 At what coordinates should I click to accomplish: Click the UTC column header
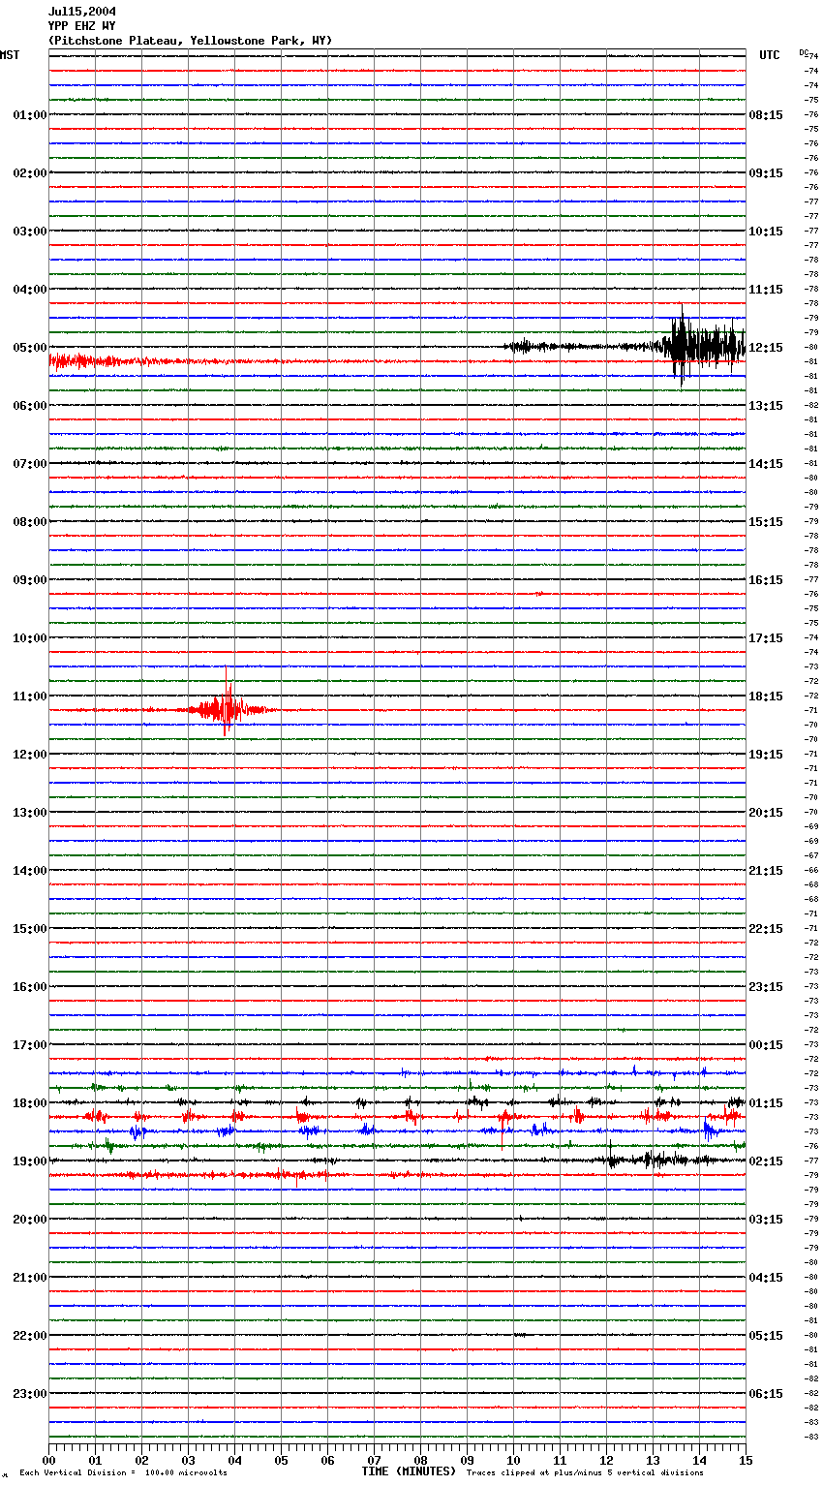click(770, 55)
